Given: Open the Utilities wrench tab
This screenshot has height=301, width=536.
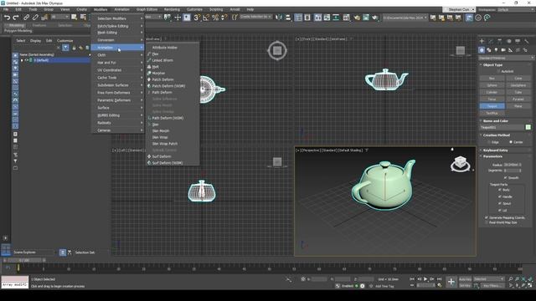Looking at the screenshot, I should point(527,41).
